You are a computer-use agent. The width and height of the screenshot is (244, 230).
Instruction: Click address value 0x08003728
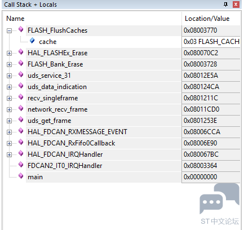coord(200,64)
